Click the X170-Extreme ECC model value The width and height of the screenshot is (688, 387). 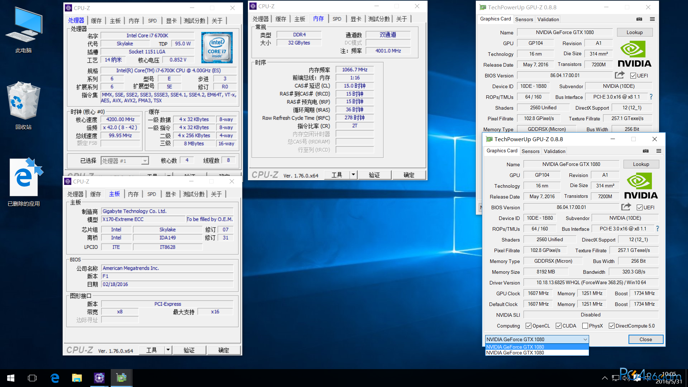pyautogui.click(x=143, y=219)
